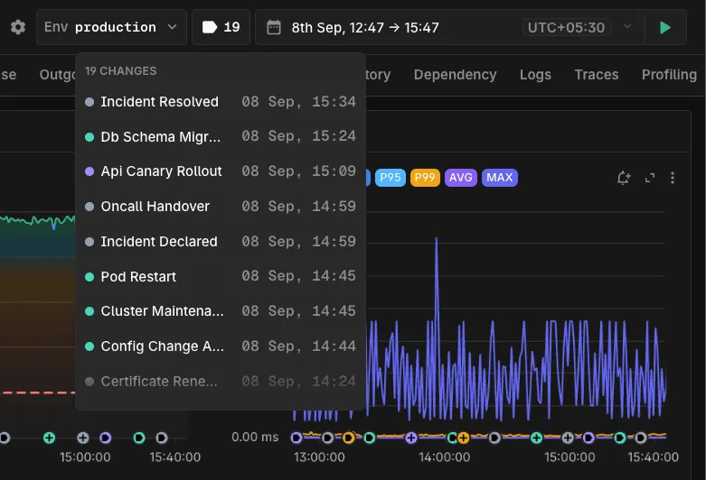Viewport: 706px width, 480px height.
Task: Select the Config Change A... change
Action: [x=221, y=346]
